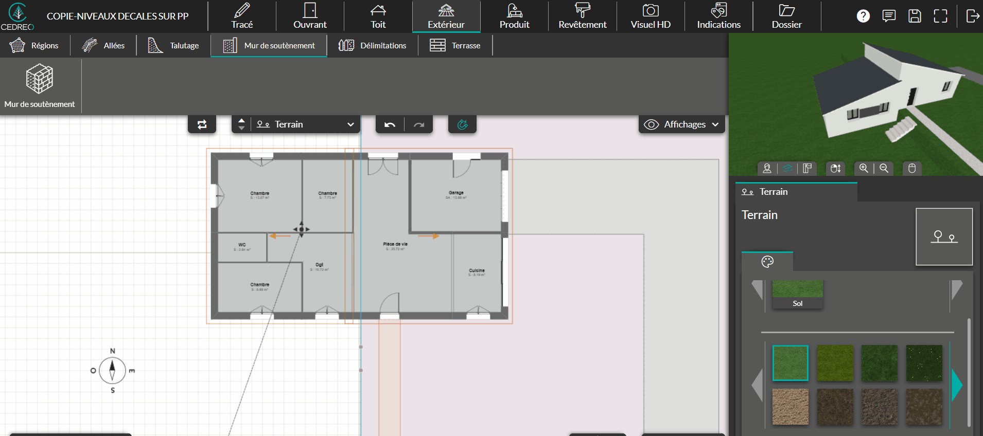Expand the Terrain level dropdown
Viewport: 983px width, 436px height.
point(350,124)
